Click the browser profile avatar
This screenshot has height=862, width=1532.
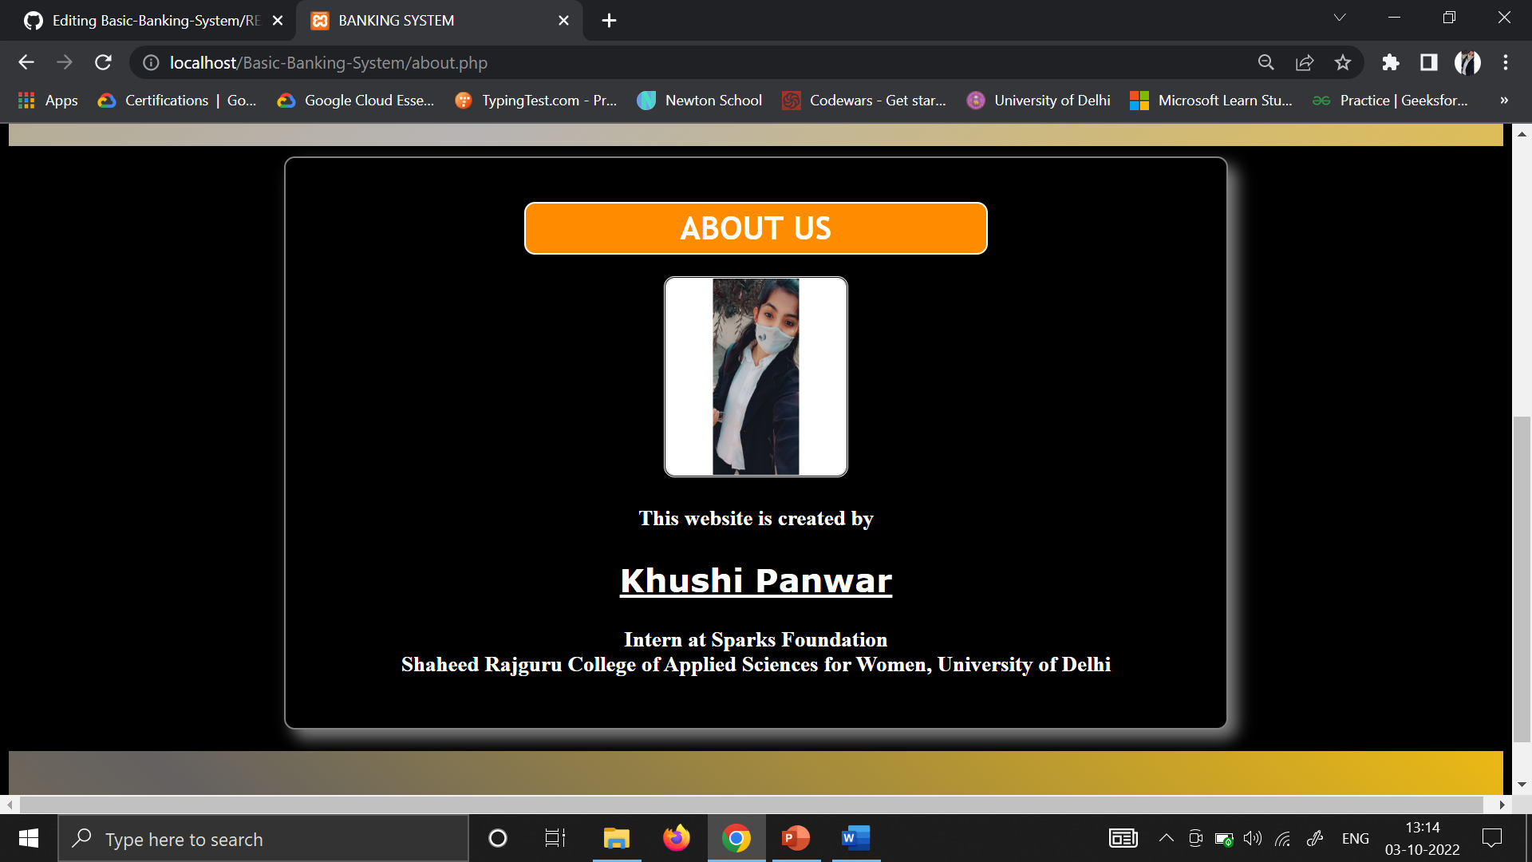click(1468, 62)
